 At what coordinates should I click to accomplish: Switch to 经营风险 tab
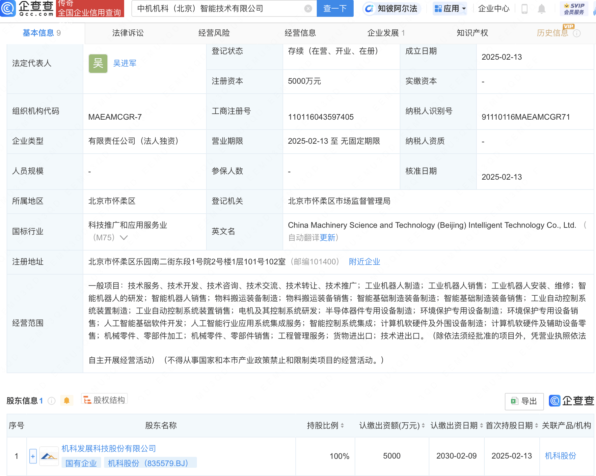coord(214,33)
